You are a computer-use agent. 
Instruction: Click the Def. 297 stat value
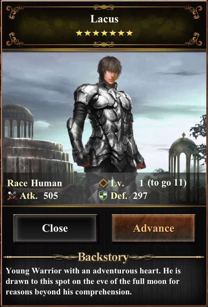tap(140, 196)
